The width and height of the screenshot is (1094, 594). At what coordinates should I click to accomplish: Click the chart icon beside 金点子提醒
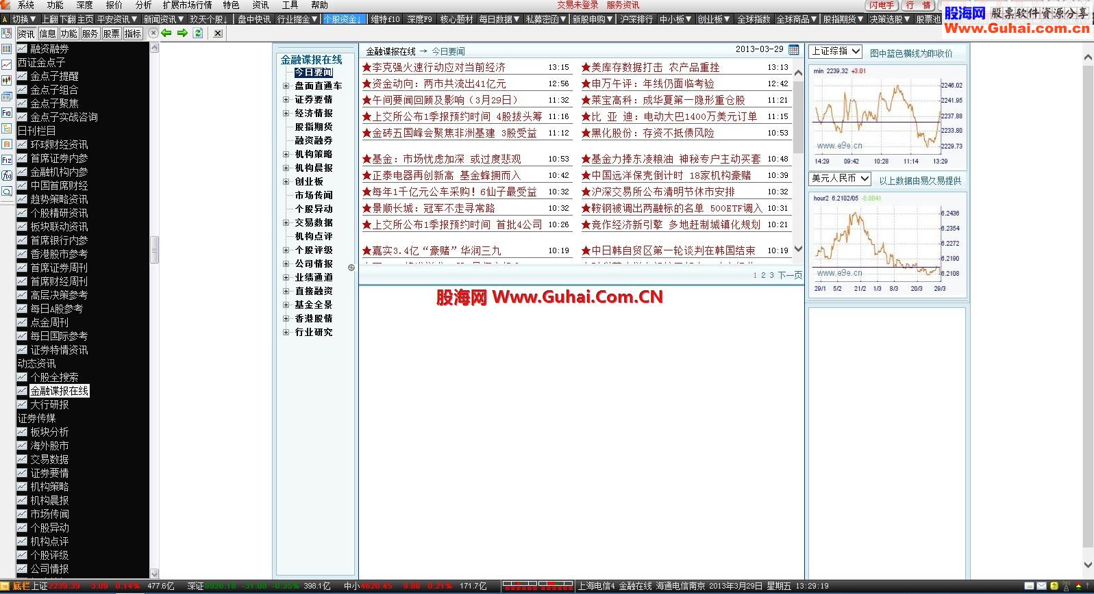[22, 76]
